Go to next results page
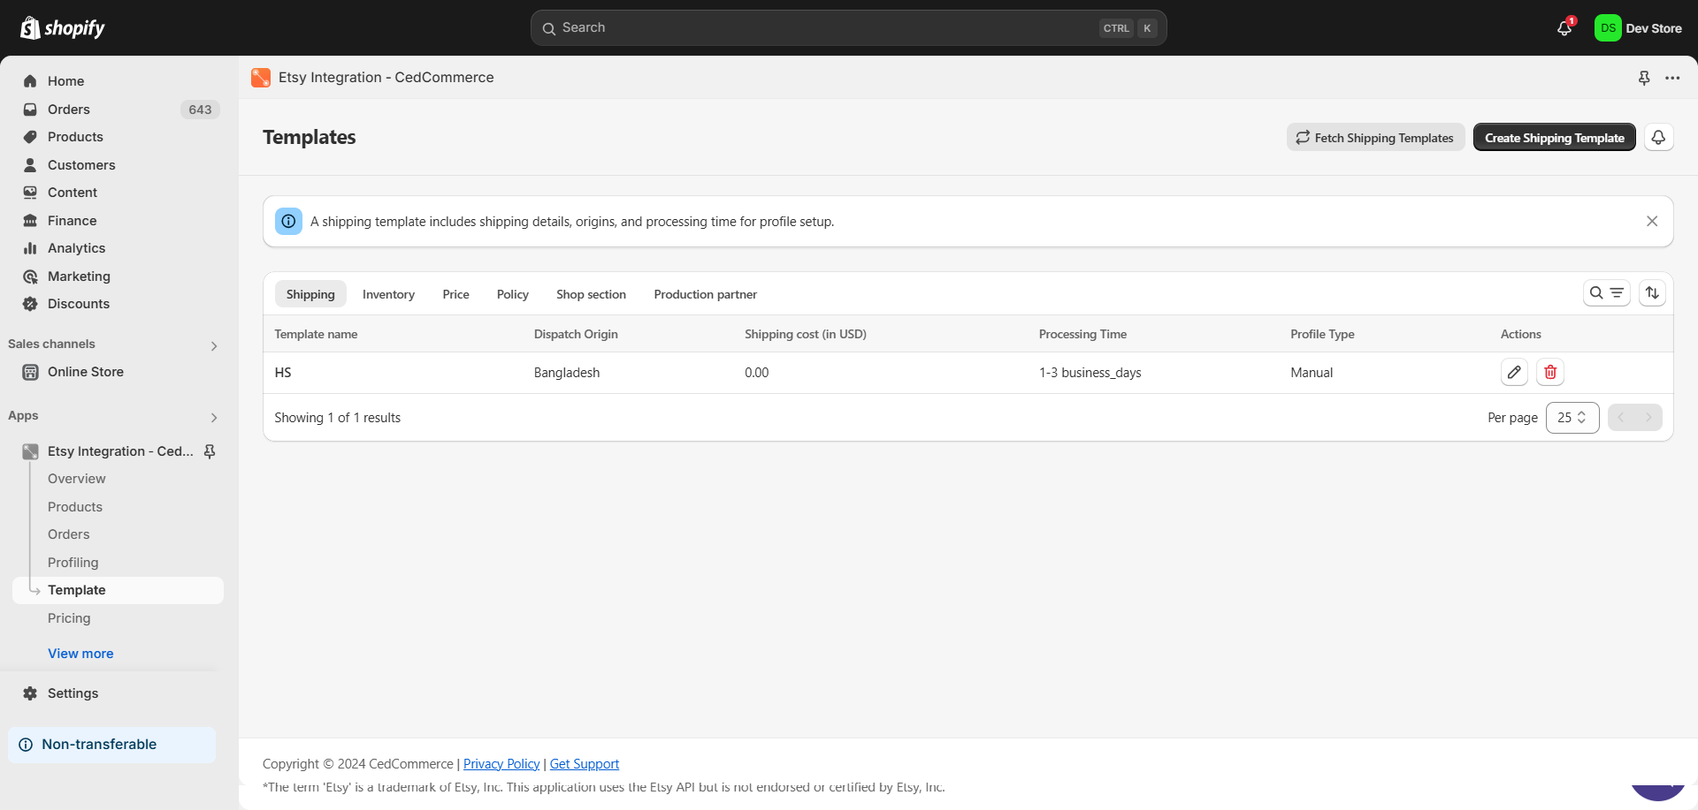Screen dimensions: 1698x810 1649,418
